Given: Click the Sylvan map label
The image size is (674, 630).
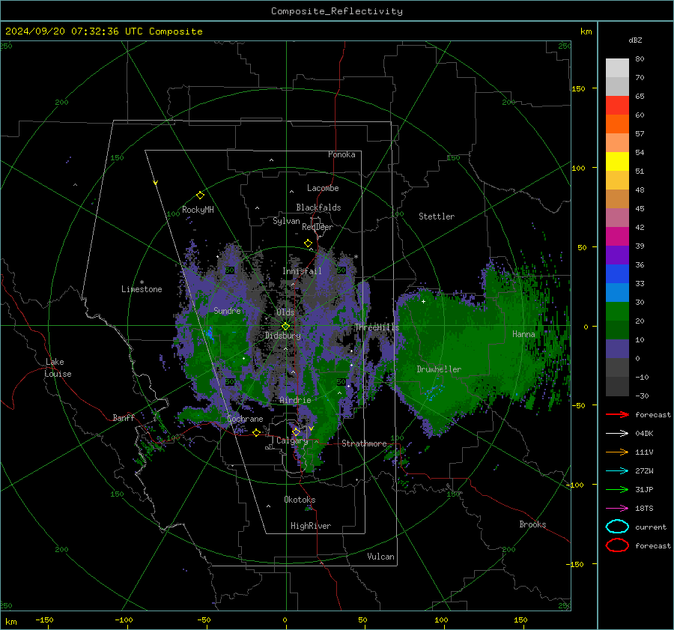Looking at the screenshot, I should point(286,221).
